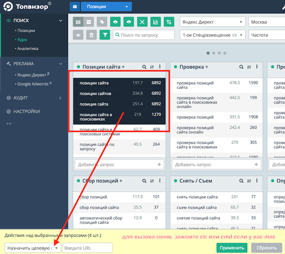Open the 1-ое Спецразмещение dropdown
The image size is (285, 254).
[212, 35]
